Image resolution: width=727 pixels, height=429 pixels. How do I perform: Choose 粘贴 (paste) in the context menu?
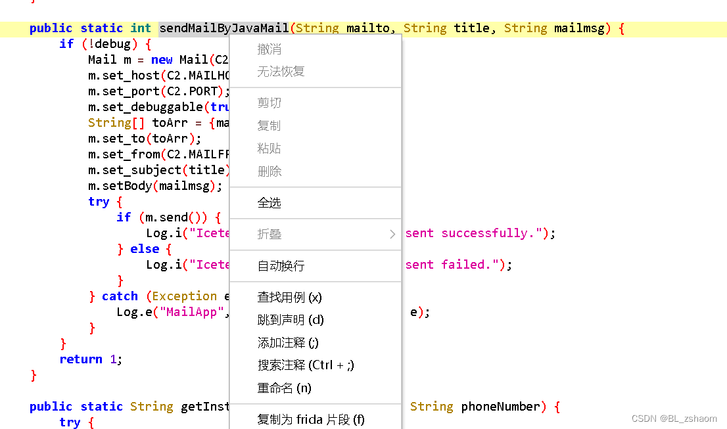pos(316,148)
